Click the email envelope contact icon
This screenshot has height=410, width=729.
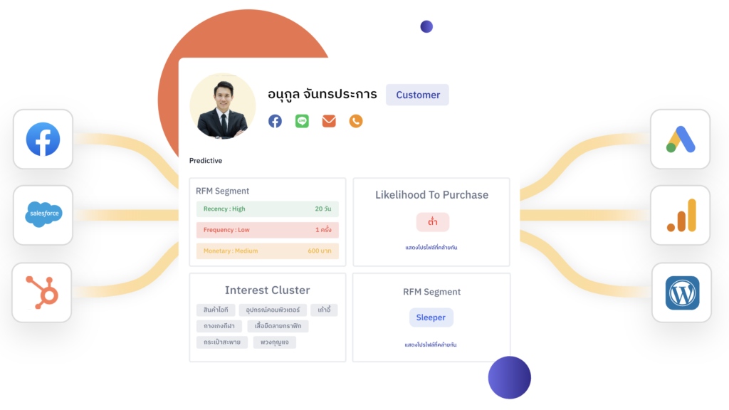[x=329, y=121]
